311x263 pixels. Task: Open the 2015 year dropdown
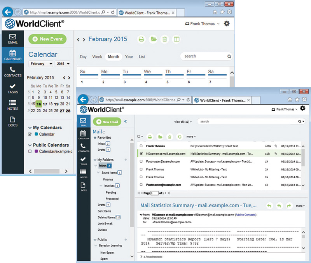coord(63,64)
